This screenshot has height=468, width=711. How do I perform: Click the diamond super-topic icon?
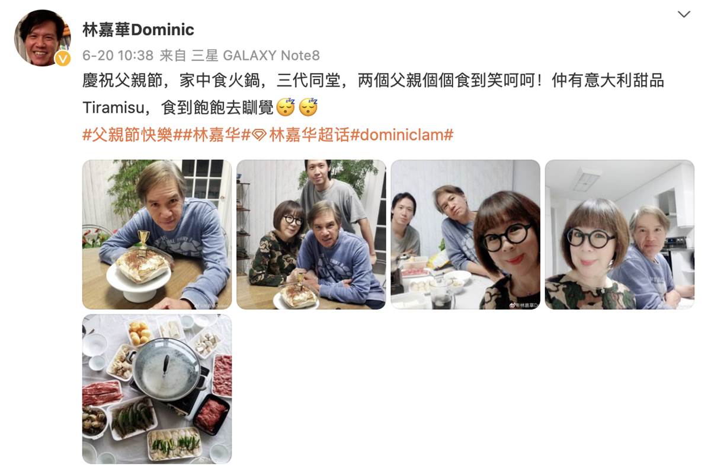(x=258, y=135)
